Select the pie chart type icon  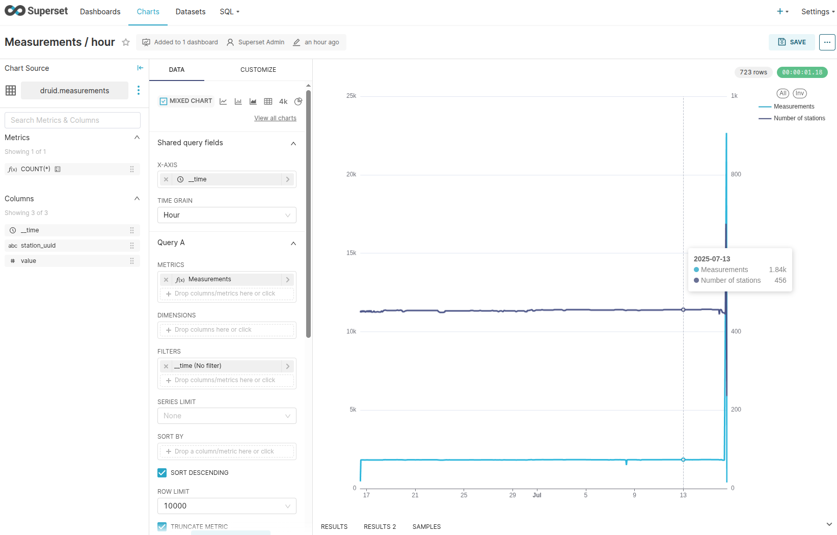(299, 101)
